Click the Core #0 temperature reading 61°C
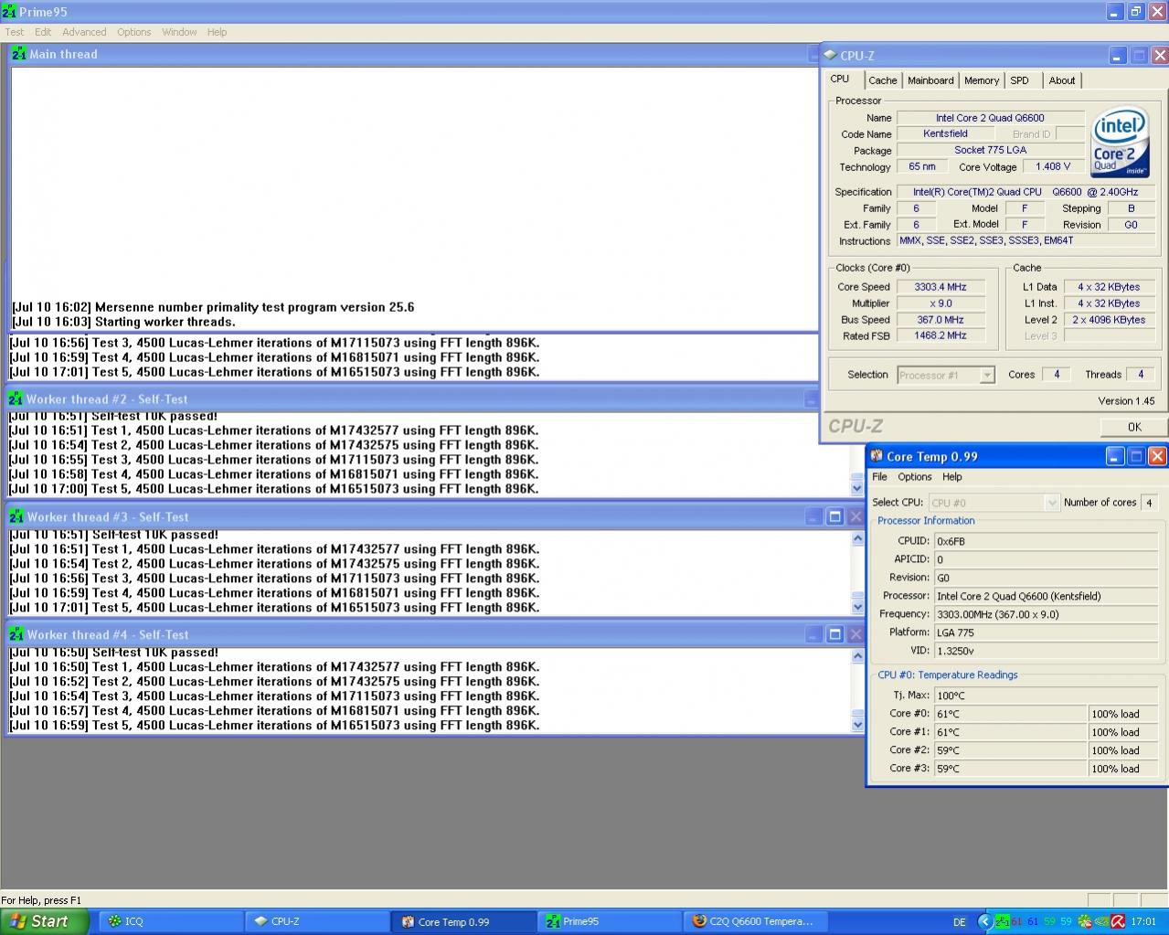This screenshot has width=1169, height=935. click(1011, 714)
